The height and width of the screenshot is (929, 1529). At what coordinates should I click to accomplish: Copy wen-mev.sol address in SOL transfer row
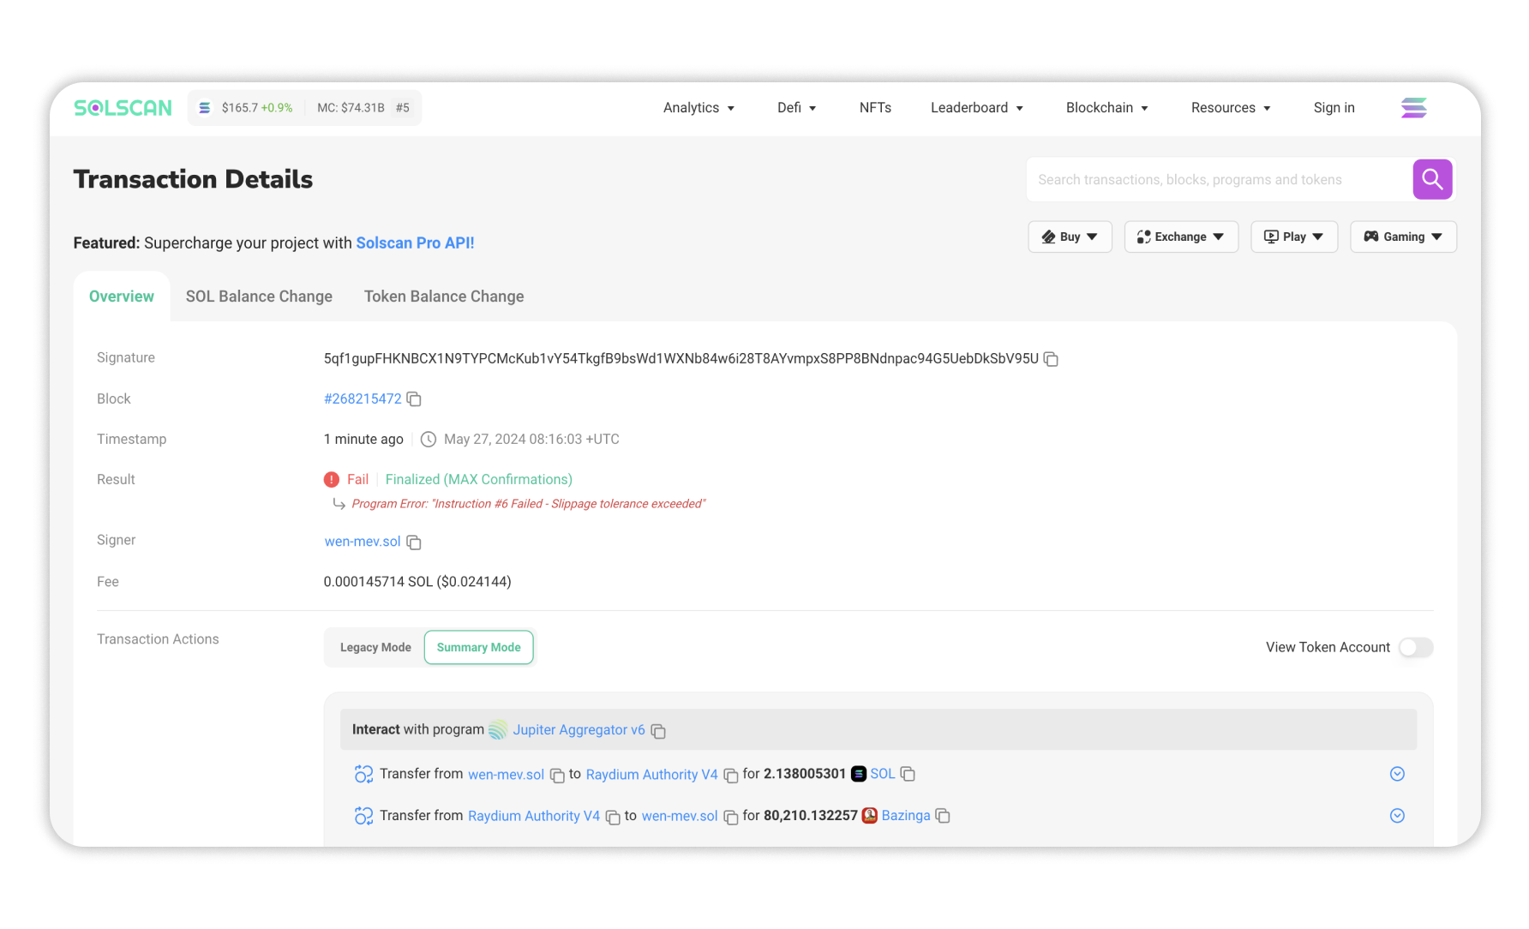(557, 776)
